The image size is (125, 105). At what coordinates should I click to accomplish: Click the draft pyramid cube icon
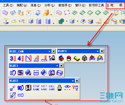tap(83, 21)
